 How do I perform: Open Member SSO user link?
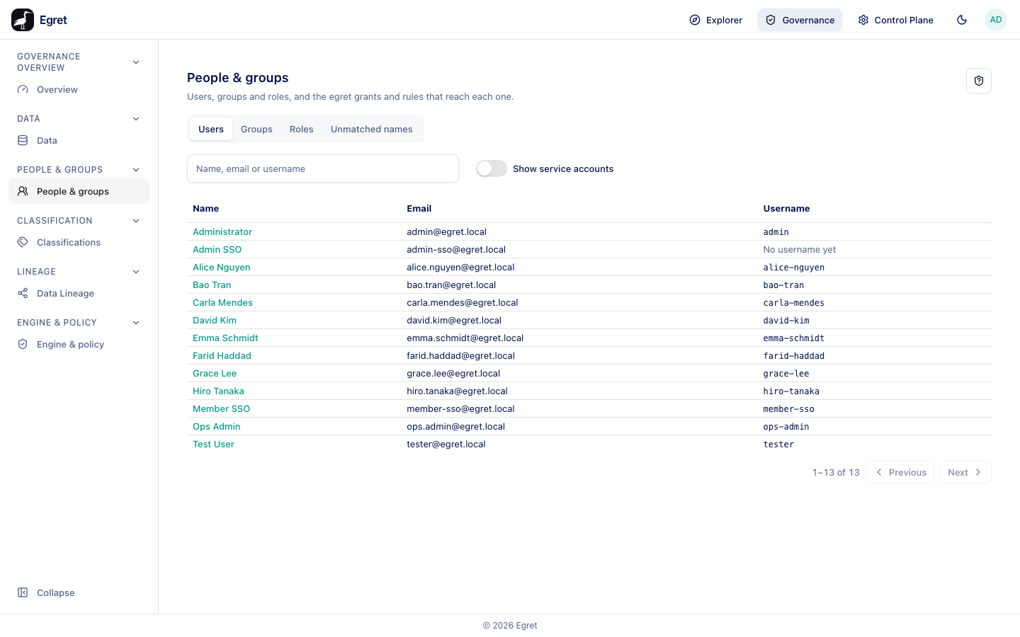[x=221, y=409]
